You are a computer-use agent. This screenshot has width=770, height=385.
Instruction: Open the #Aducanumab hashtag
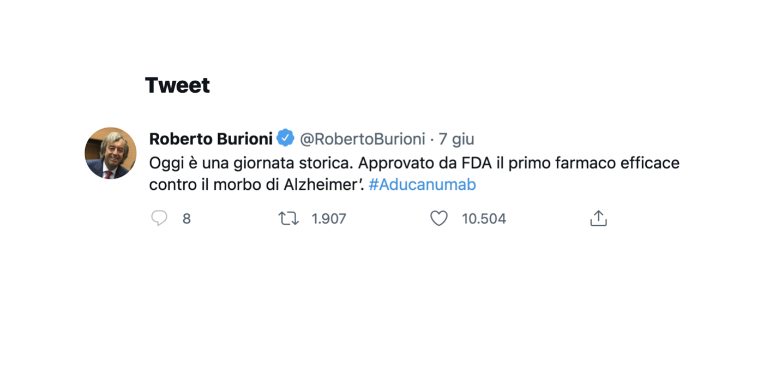coord(422,184)
